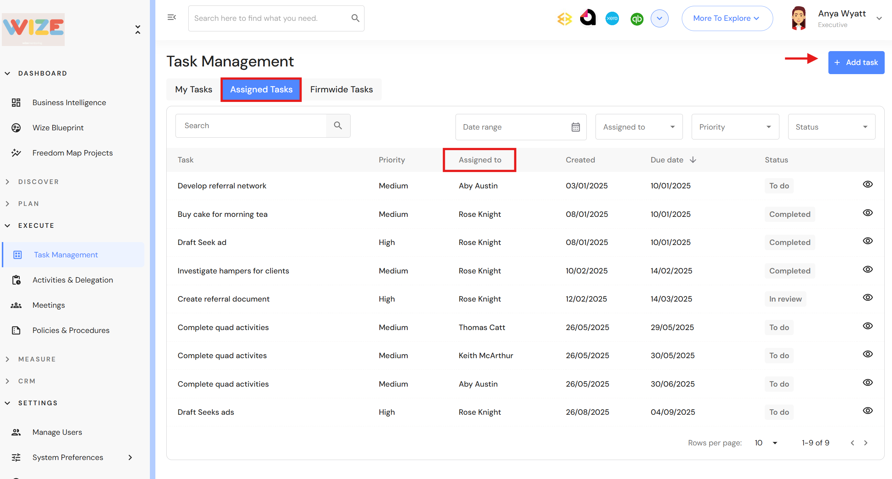The width and height of the screenshot is (892, 479).
Task: Open the Status filter dropdown
Action: 831,127
